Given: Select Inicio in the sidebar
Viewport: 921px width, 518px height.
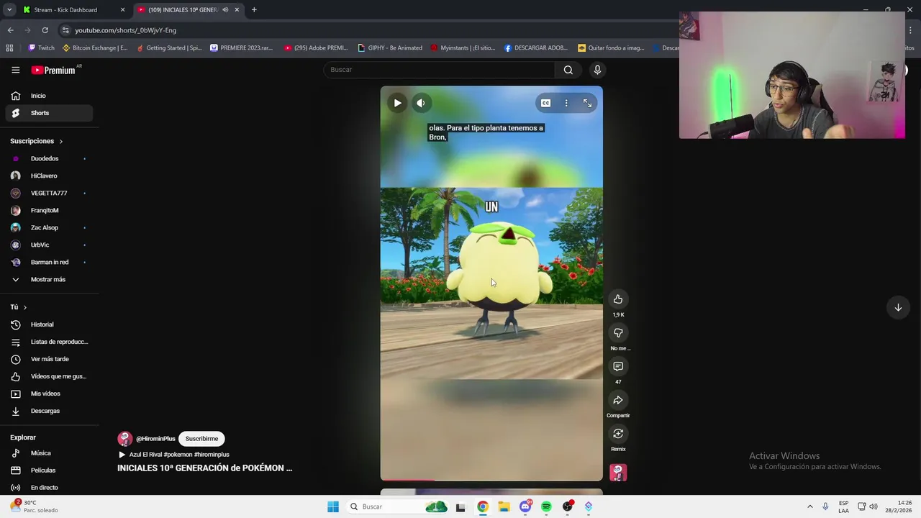Looking at the screenshot, I should 49,96.
